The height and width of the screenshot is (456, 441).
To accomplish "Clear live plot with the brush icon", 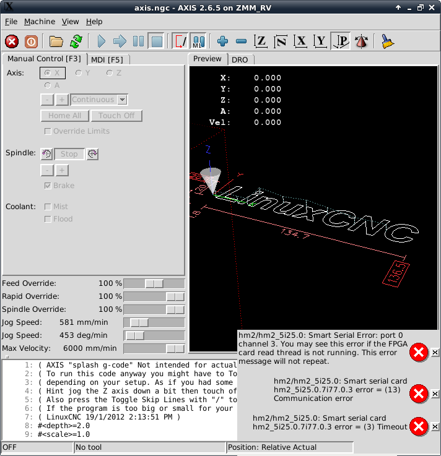I will 388,41.
